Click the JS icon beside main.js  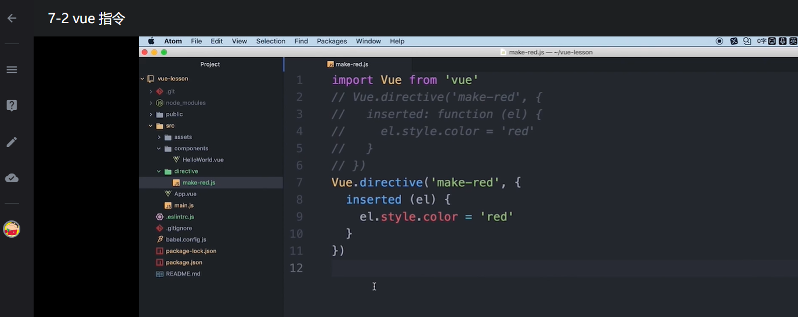pos(168,205)
